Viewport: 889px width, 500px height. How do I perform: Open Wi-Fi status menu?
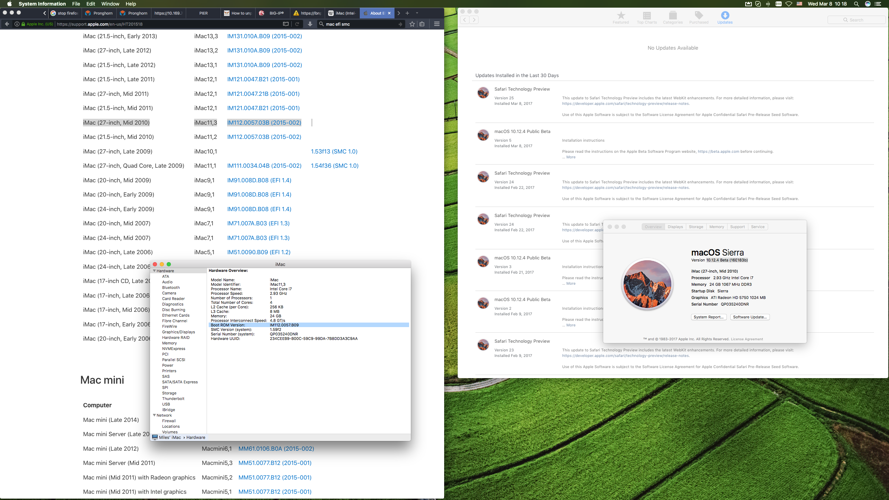pos(789,4)
